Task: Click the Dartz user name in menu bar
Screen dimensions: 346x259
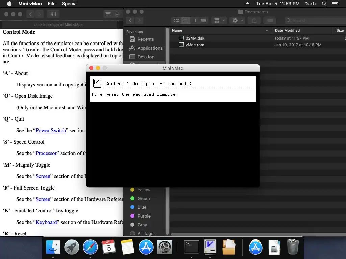Action: click(x=310, y=4)
